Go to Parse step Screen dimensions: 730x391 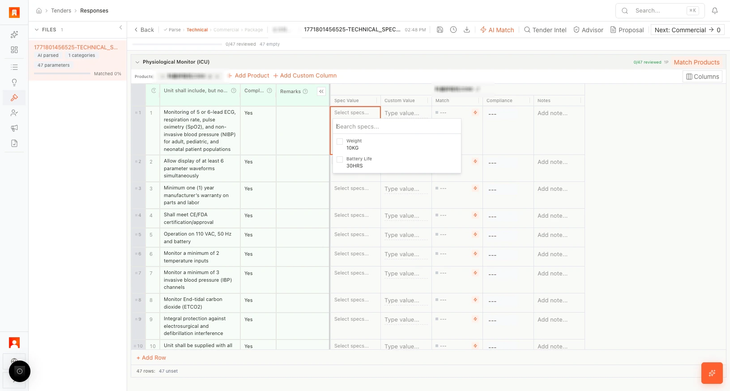click(x=172, y=30)
